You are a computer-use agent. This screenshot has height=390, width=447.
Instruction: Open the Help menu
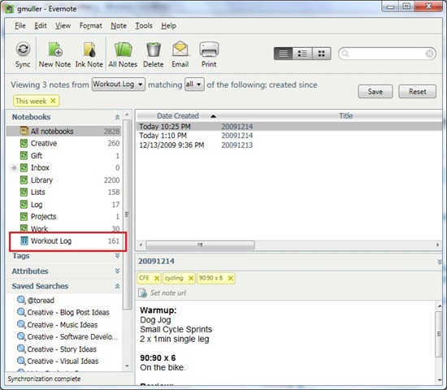[168, 26]
